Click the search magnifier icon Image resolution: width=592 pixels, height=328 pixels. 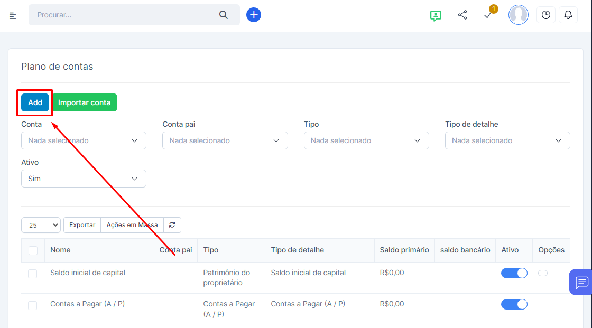[x=223, y=15]
